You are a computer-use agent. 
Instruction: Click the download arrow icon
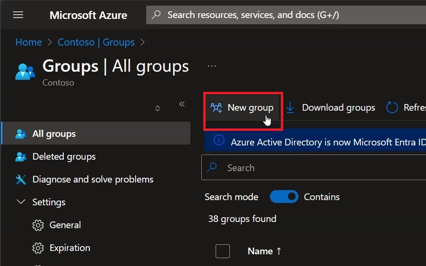pos(290,108)
